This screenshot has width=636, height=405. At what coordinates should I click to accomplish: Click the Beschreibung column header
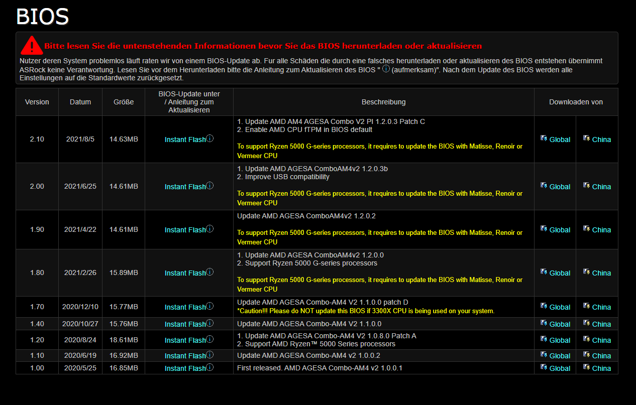(383, 102)
